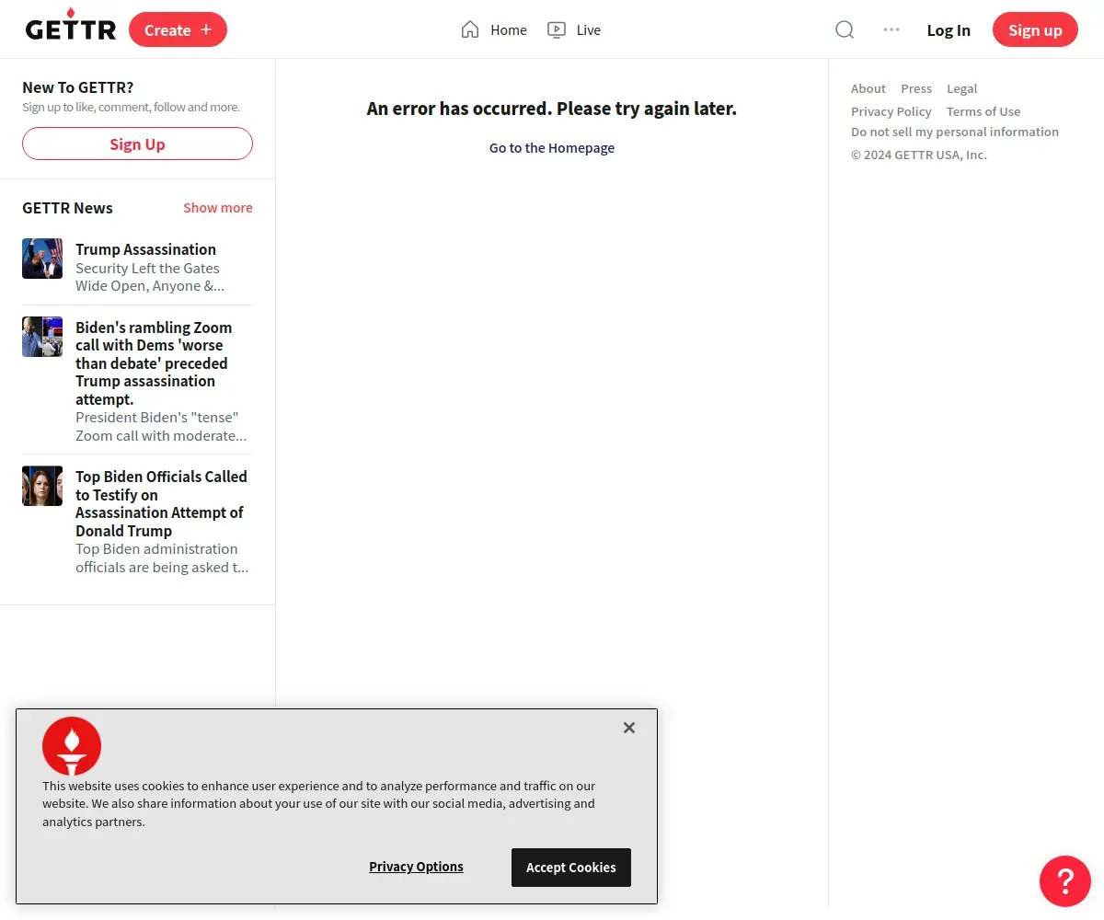Click the torch logo in cookie banner
This screenshot has width=1104, height=920.
coord(72,746)
